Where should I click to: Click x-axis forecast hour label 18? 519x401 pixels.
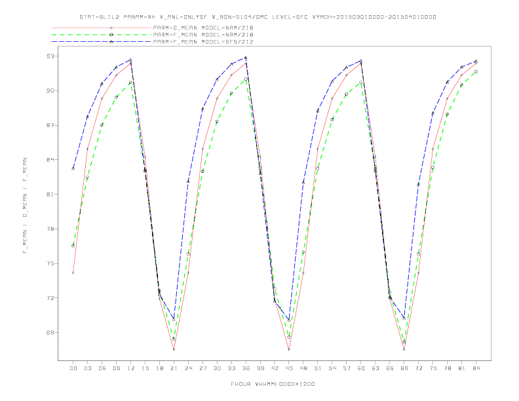pos(159,368)
